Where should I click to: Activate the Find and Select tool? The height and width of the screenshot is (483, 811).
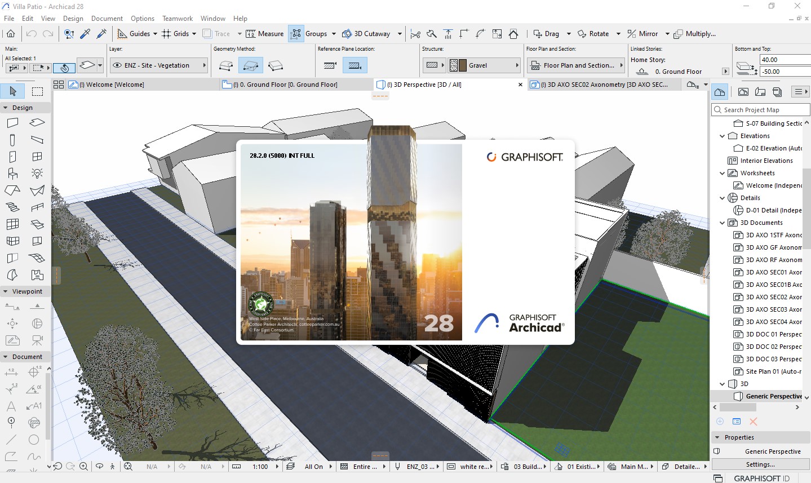click(x=69, y=34)
